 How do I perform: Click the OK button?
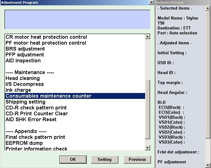point(73,159)
